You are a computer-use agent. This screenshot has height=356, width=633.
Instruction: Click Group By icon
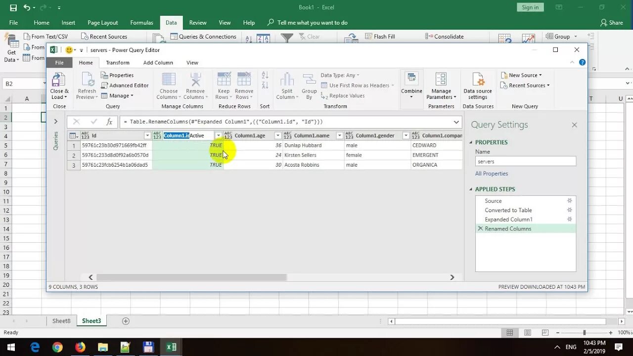[x=309, y=79]
